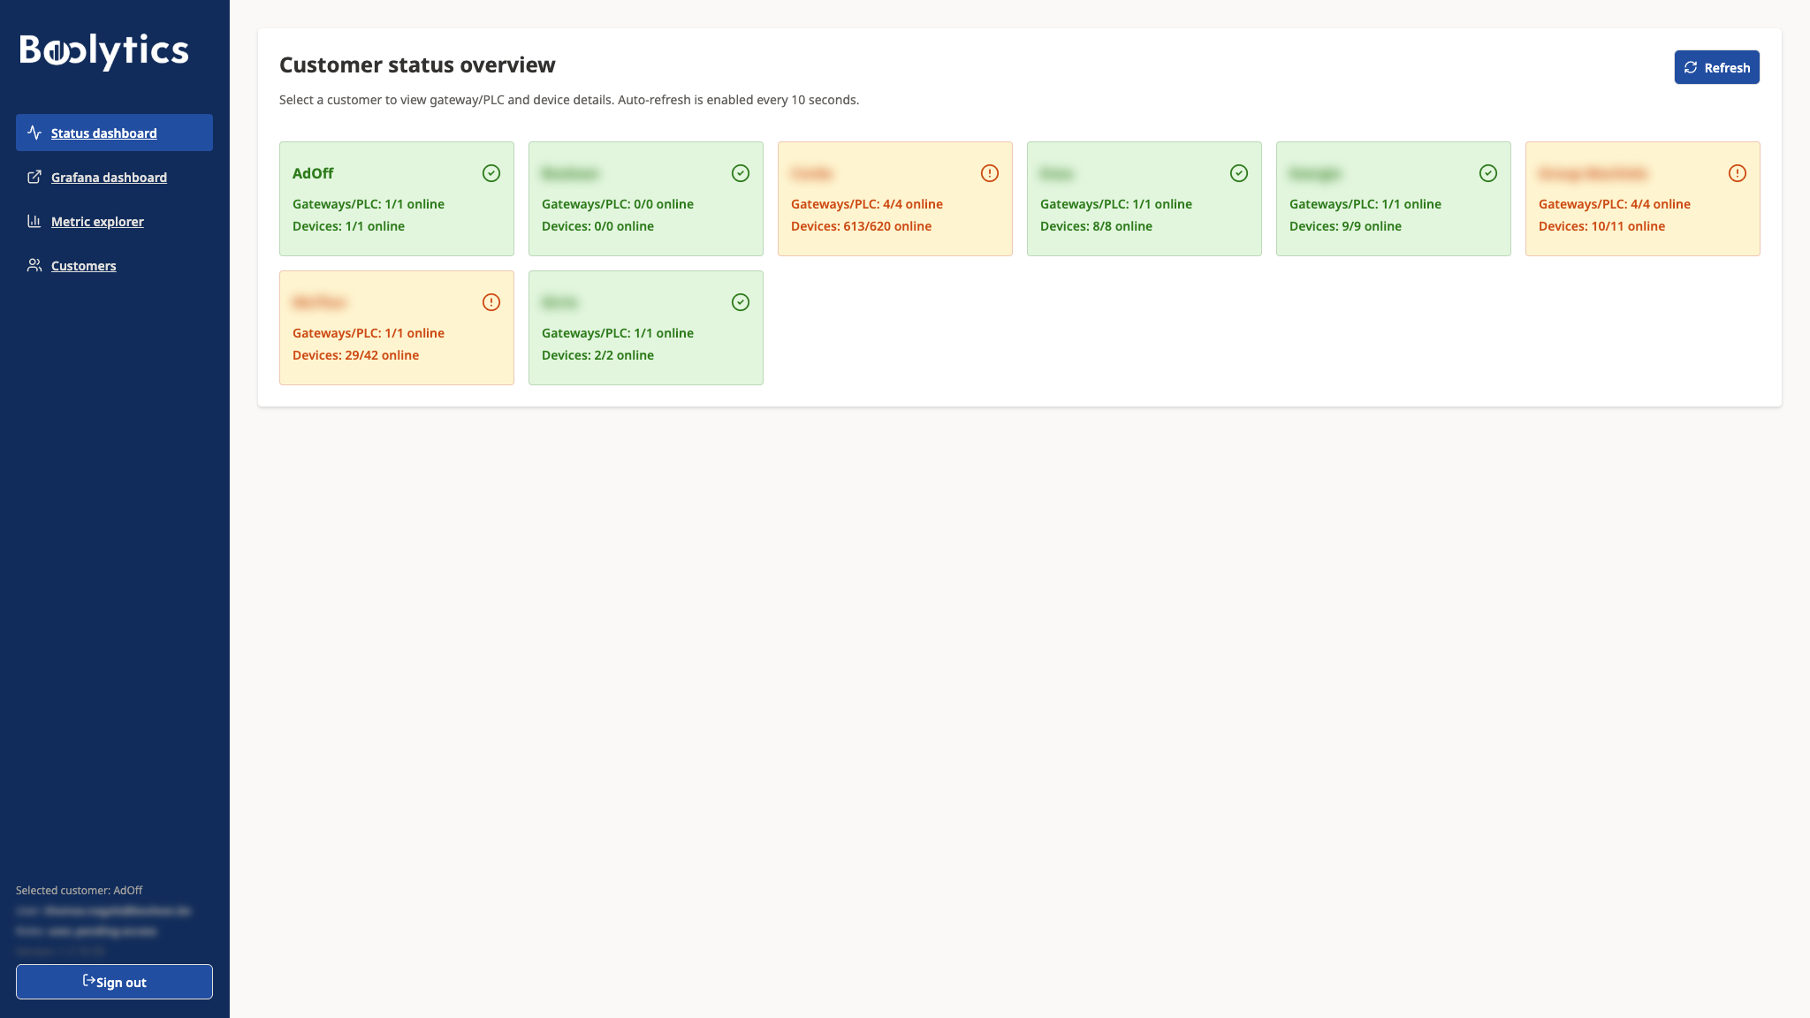Viewport: 1810px width, 1018px height.
Task: Click check icon on card with Devices 0/0
Action: point(741,173)
